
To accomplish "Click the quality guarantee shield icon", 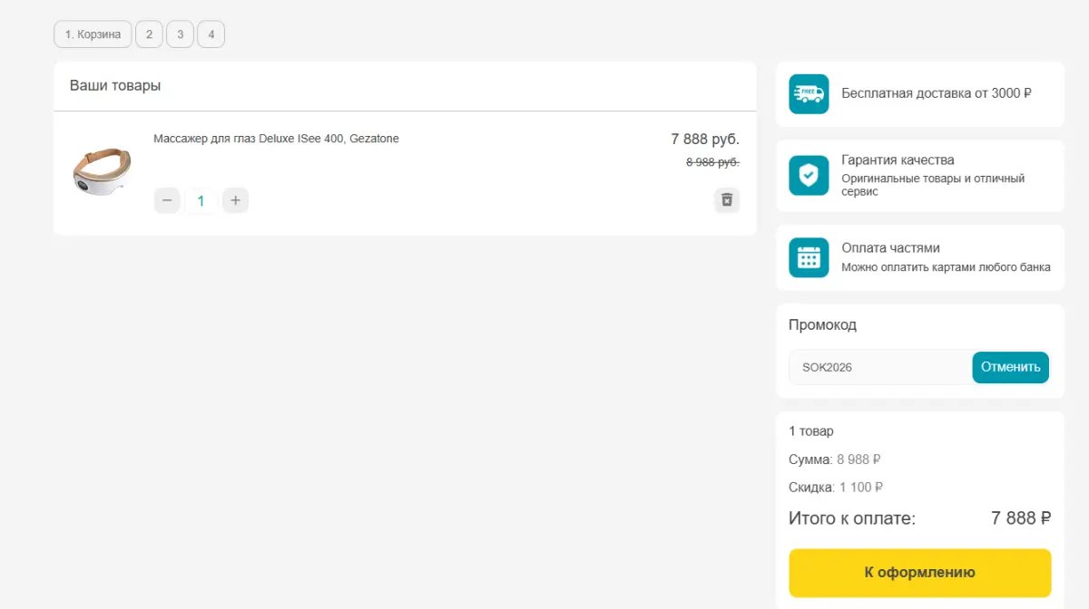I will pyautogui.click(x=809, y=175).
